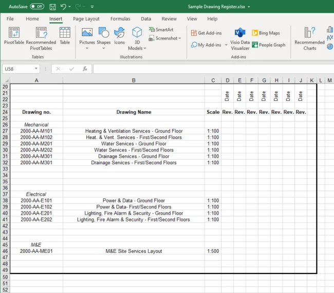Insert SmartArt graphic
The width and height of the screenshot is (334, 293).
[161, 30]
